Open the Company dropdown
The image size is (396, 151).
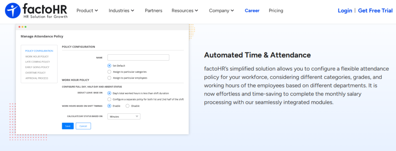[x=222, y=10]
